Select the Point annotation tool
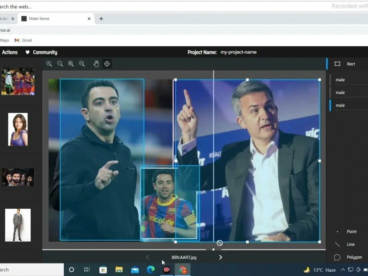The image size is (368, 276). (x=348, y=231)
